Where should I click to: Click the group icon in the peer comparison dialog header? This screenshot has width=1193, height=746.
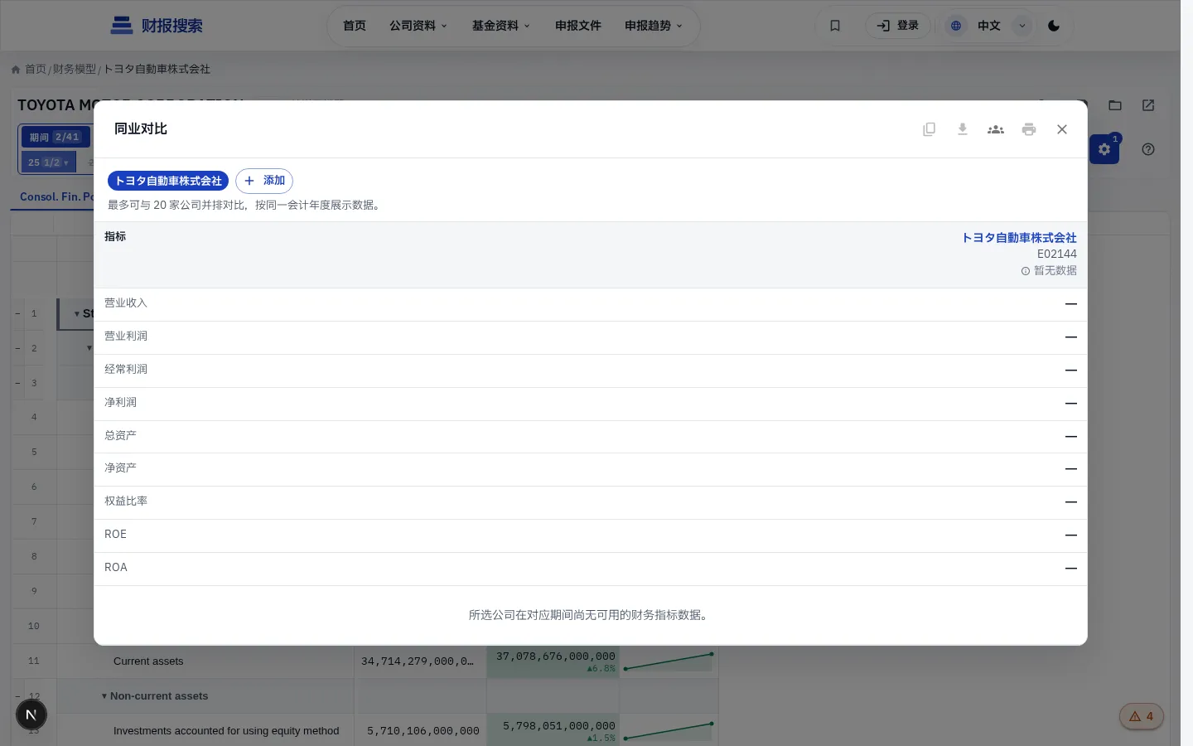click(x=996, y=129)
